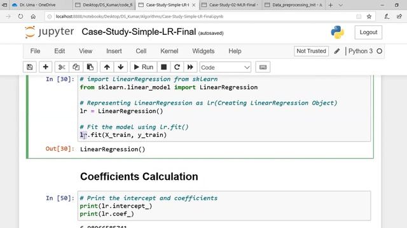Click the print(lr.intercept_) line
Image resolution: width=407 pixels, height=228 pixels.
pos(116,206)
